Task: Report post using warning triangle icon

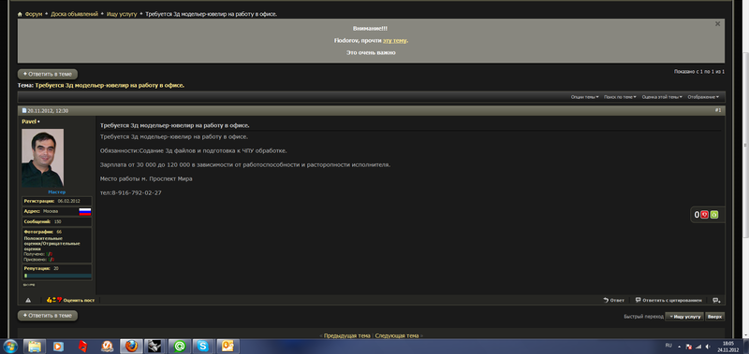Action: pos(28,300)
